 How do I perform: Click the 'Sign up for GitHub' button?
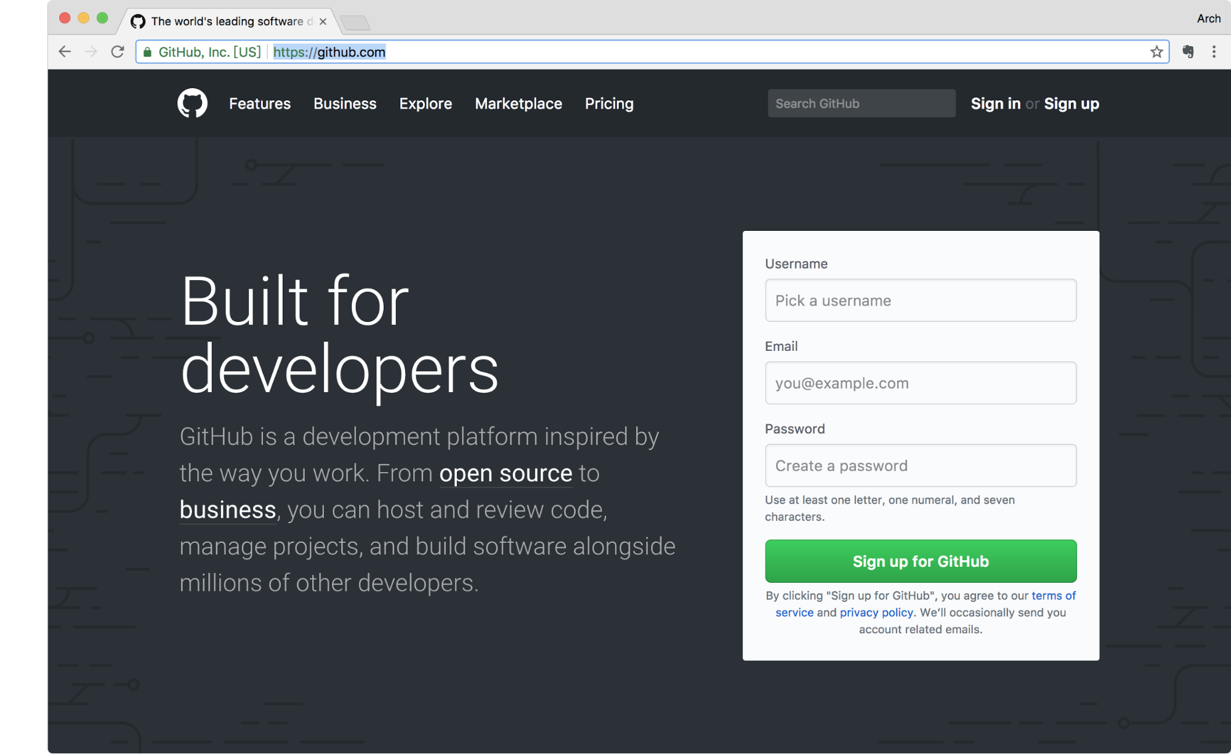coord(921,561)
